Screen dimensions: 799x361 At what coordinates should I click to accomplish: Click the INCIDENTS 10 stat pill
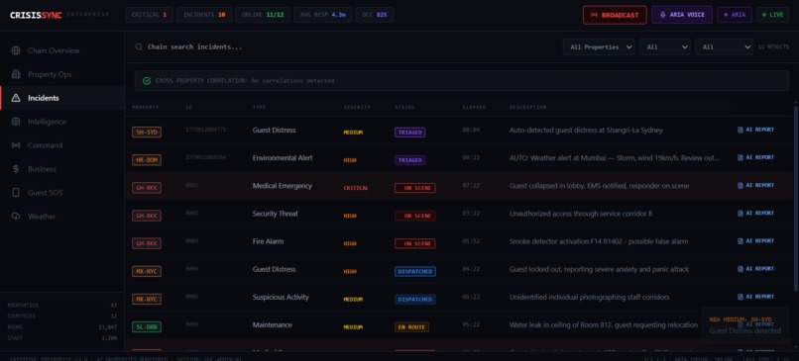click(204, 15)
